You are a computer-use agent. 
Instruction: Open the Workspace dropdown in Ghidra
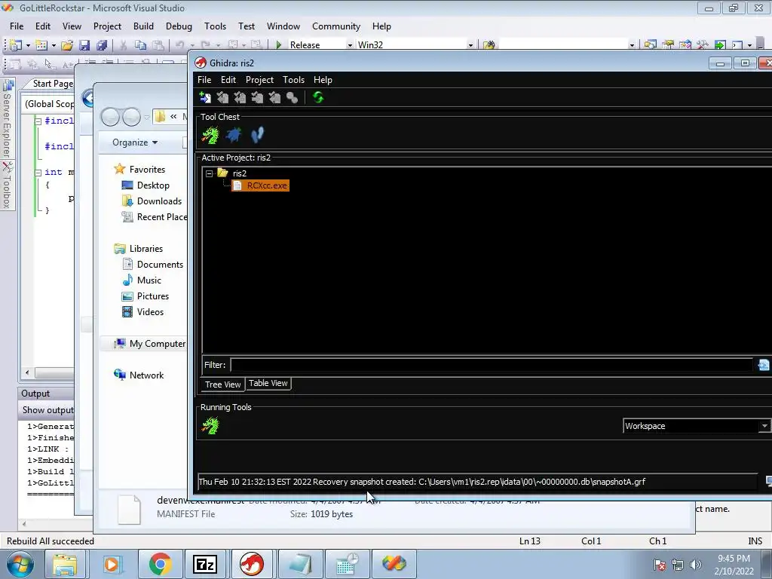pyautogui.click(x=764, y=426)
